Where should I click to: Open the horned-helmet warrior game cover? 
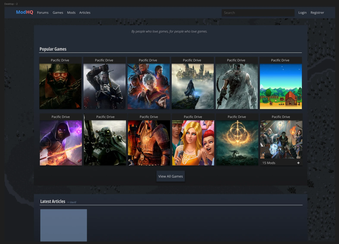point(237,86)
